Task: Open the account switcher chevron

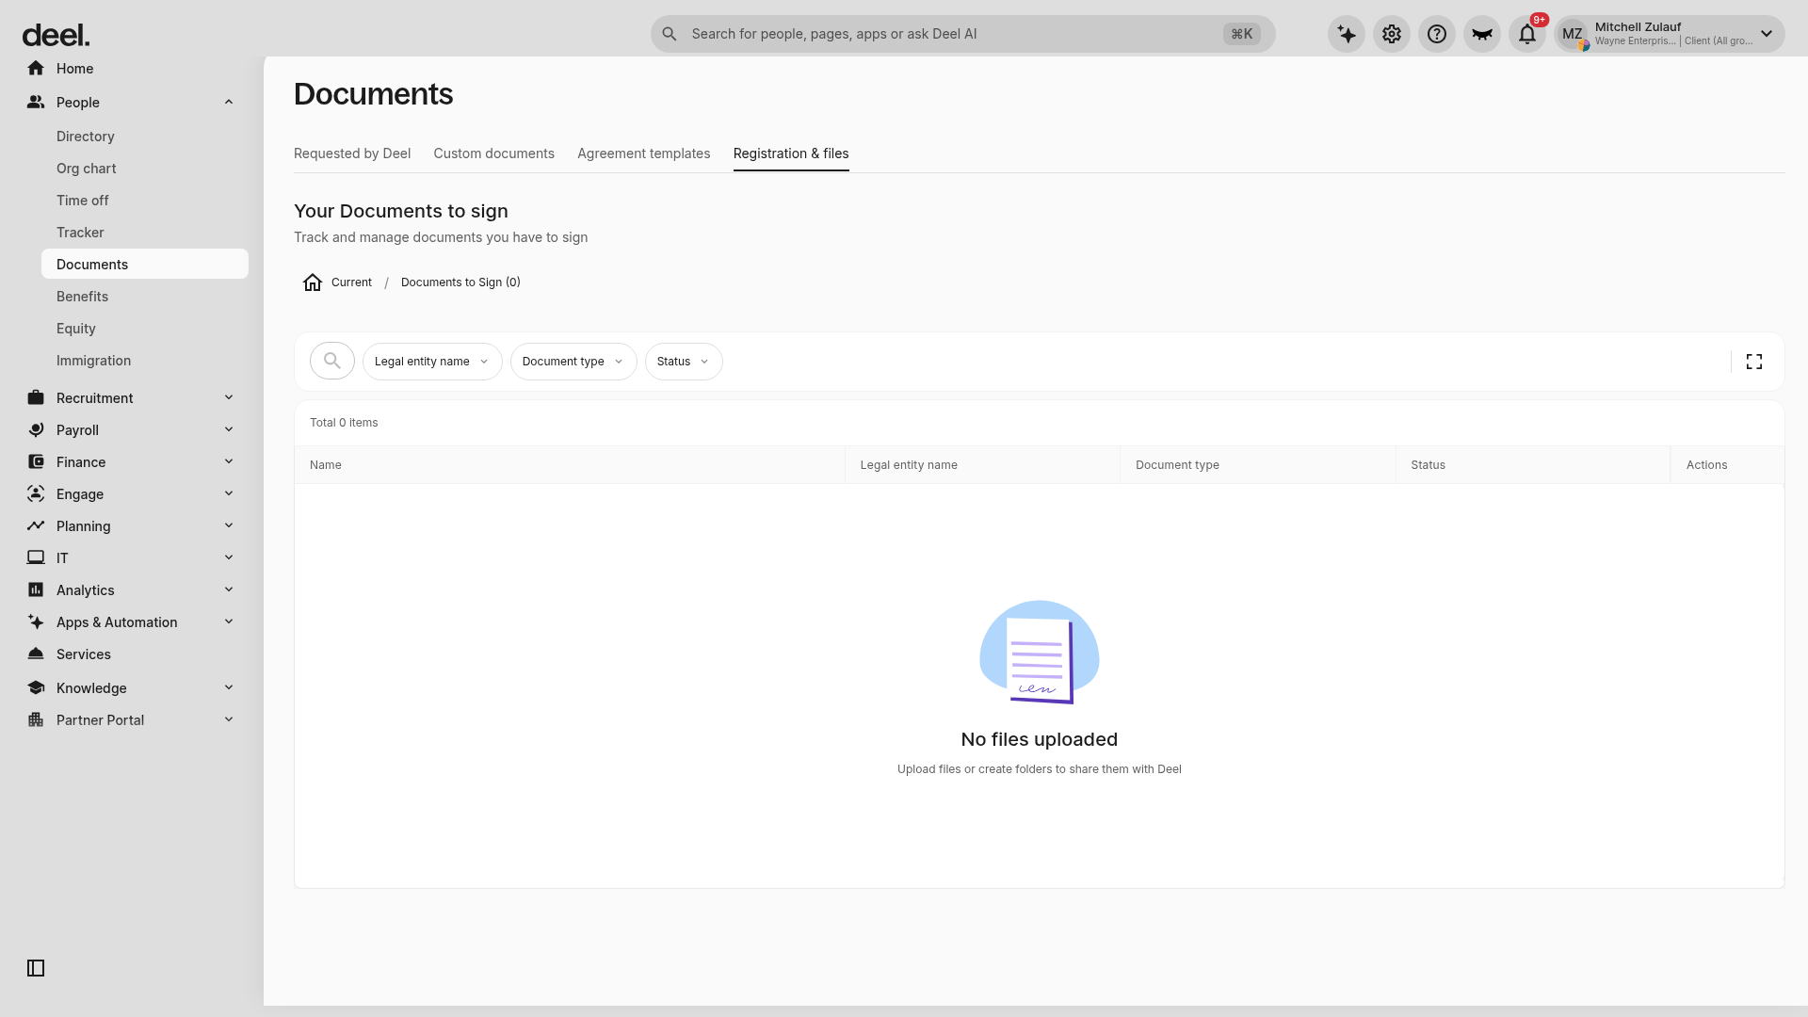Action: coord(1767,35)
